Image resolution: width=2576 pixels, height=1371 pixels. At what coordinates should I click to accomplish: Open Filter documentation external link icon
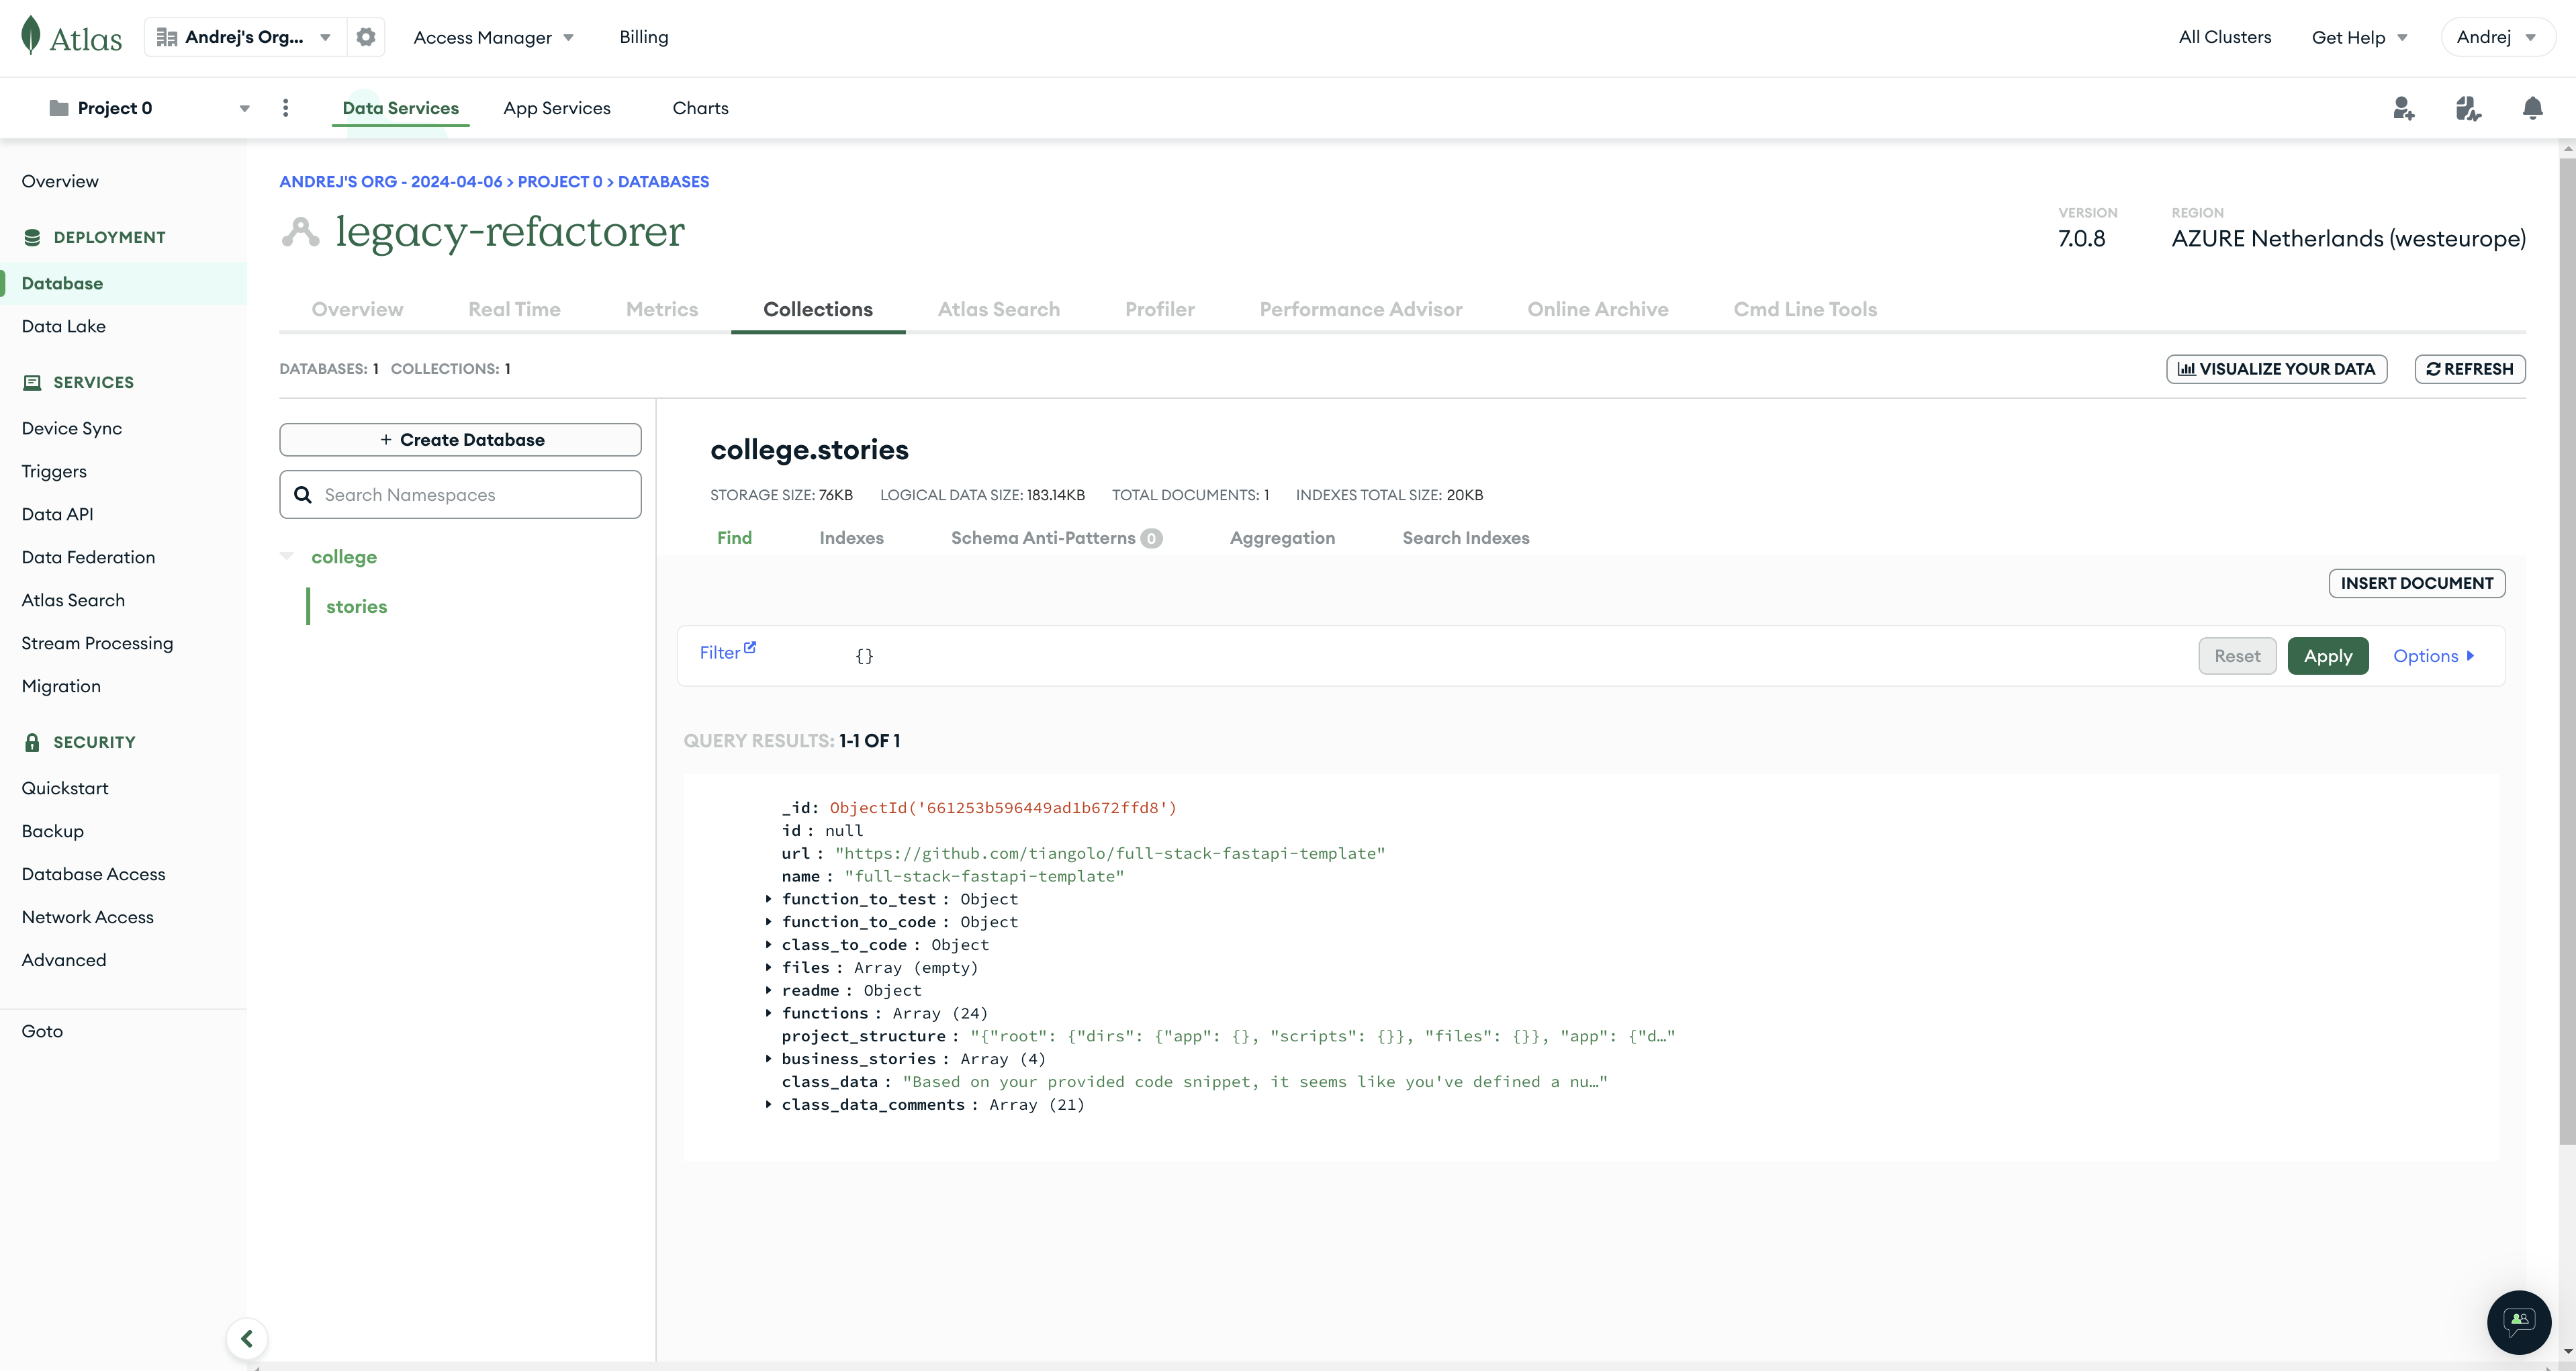(750, 647)
